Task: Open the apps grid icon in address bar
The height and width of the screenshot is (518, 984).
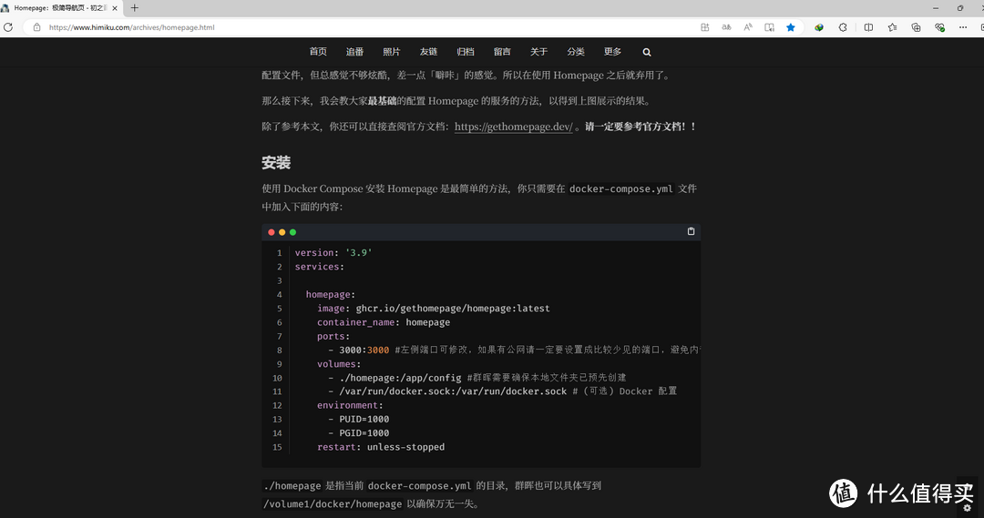Action: (705, 27)
